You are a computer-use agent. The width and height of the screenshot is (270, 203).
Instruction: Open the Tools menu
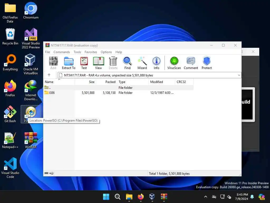click(x=77, y=52)
